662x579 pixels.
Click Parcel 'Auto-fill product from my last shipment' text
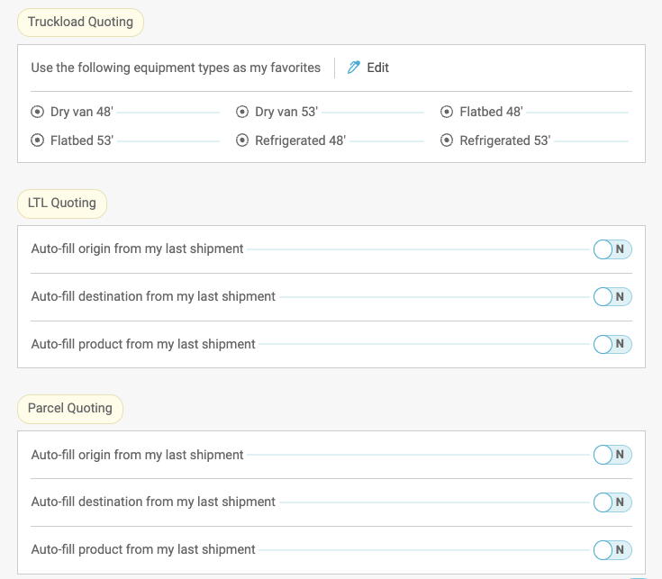[x=143, y=549]
